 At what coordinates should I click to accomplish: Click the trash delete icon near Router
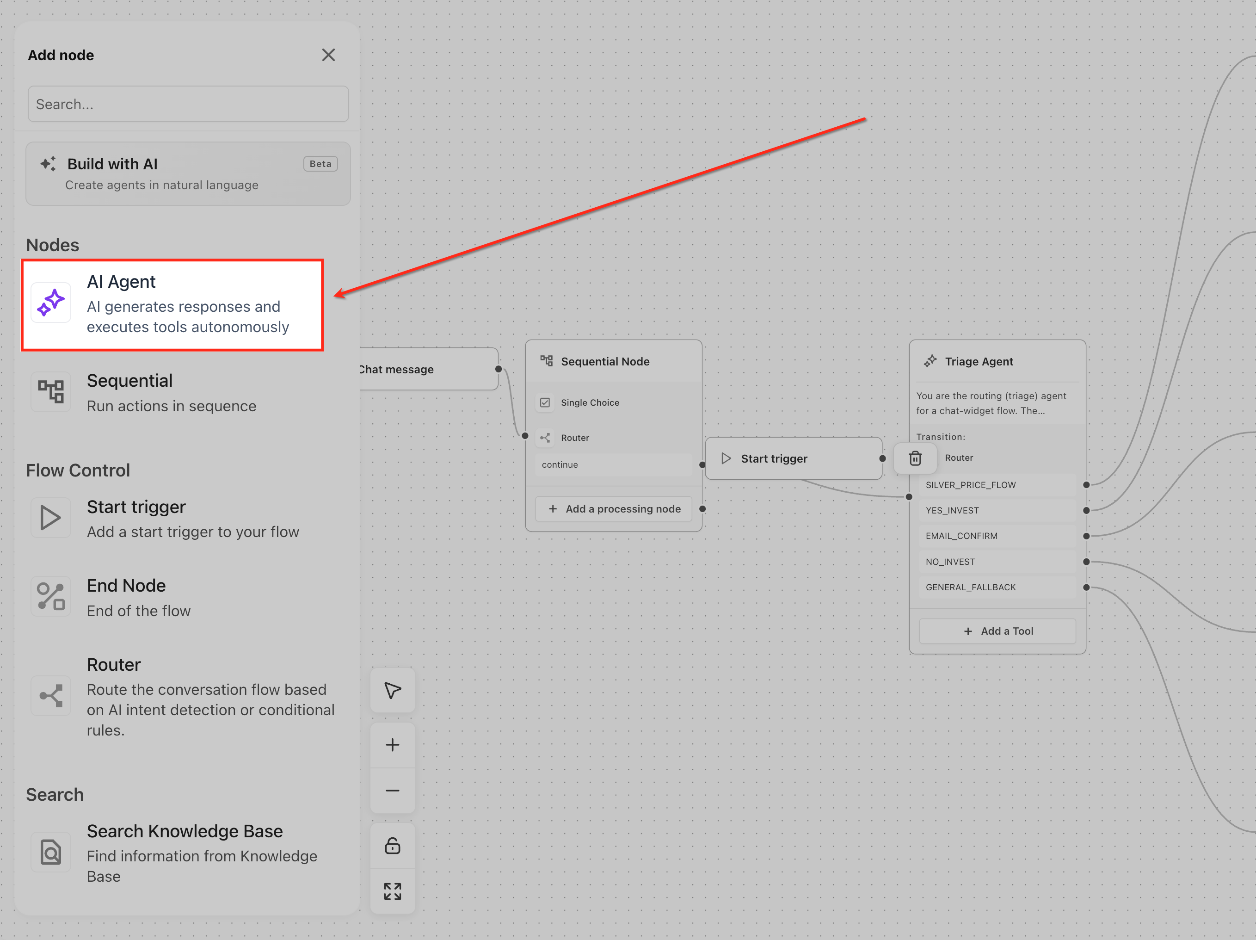point(915,458)
